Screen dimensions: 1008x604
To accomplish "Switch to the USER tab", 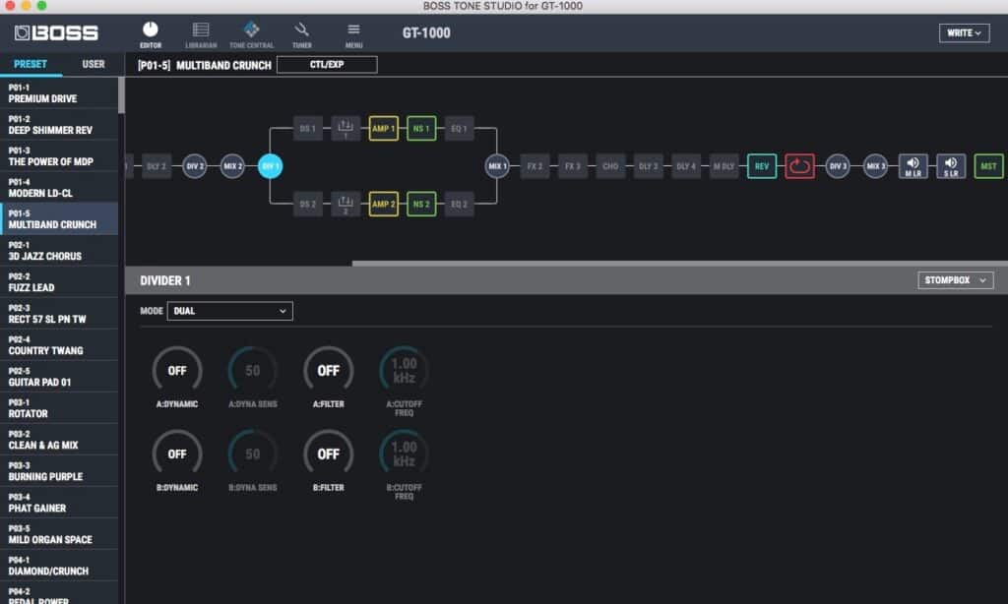I will point(94,64).
